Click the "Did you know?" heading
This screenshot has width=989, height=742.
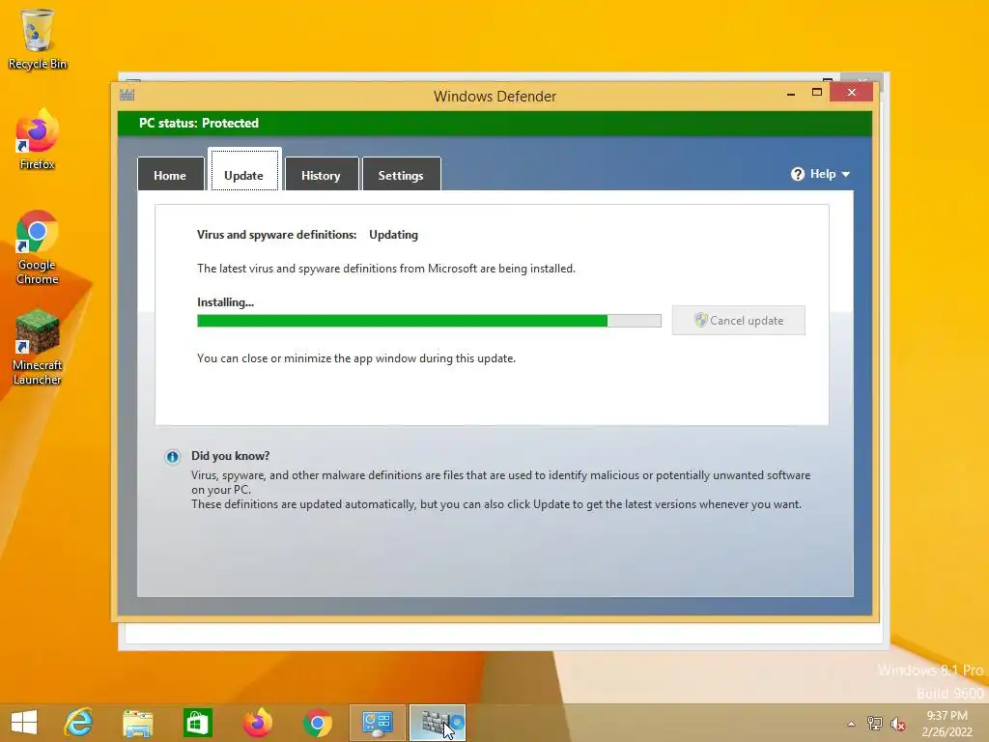pyautogui.click(x=230, y=456)
